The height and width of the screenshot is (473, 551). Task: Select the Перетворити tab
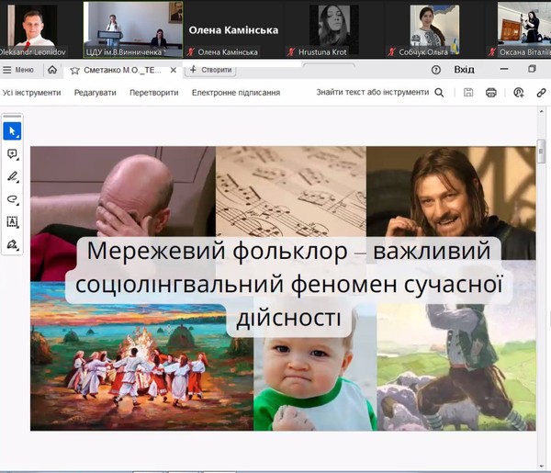tap(154, 93)
